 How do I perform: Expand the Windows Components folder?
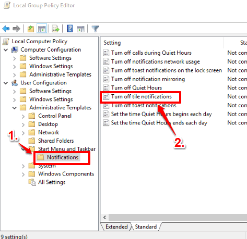(x=23, y=174)
